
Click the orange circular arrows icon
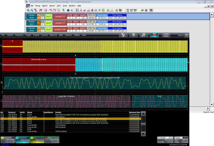[103, 10]
